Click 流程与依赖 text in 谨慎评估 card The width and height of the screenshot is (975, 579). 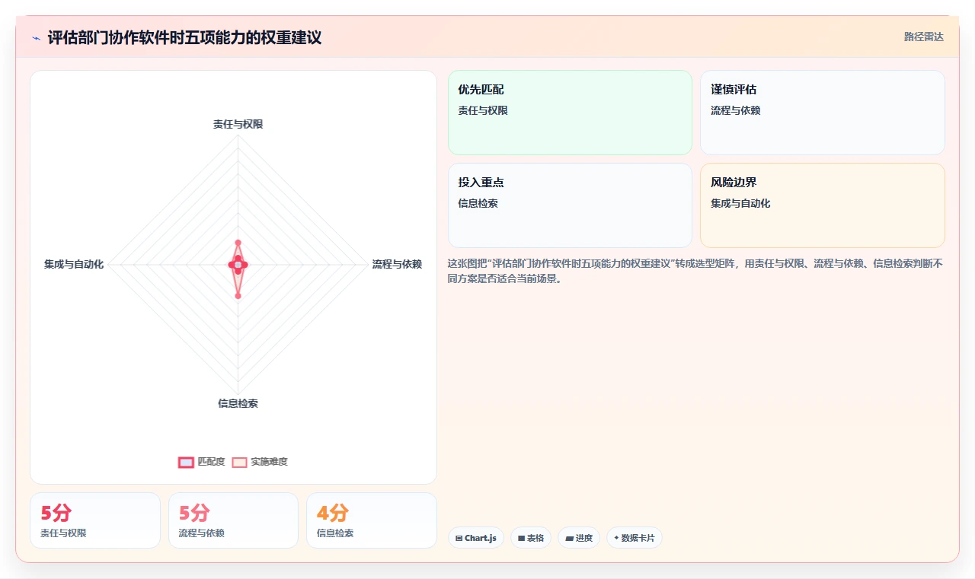736,110
